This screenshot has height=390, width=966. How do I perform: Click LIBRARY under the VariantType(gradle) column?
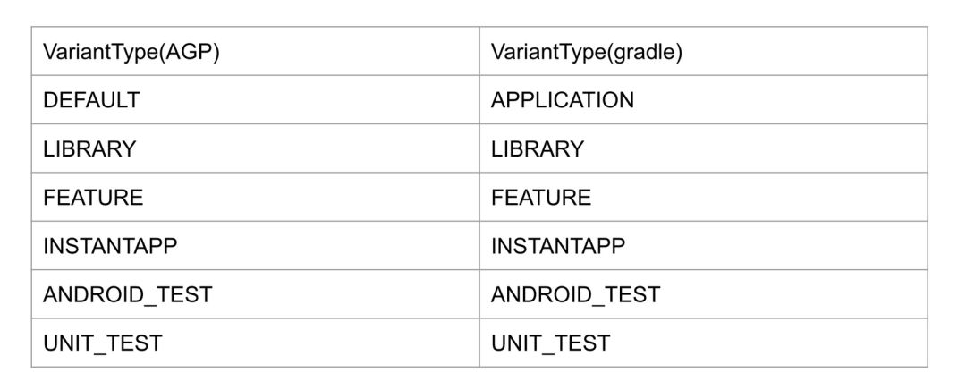click(x=537, y=149)
